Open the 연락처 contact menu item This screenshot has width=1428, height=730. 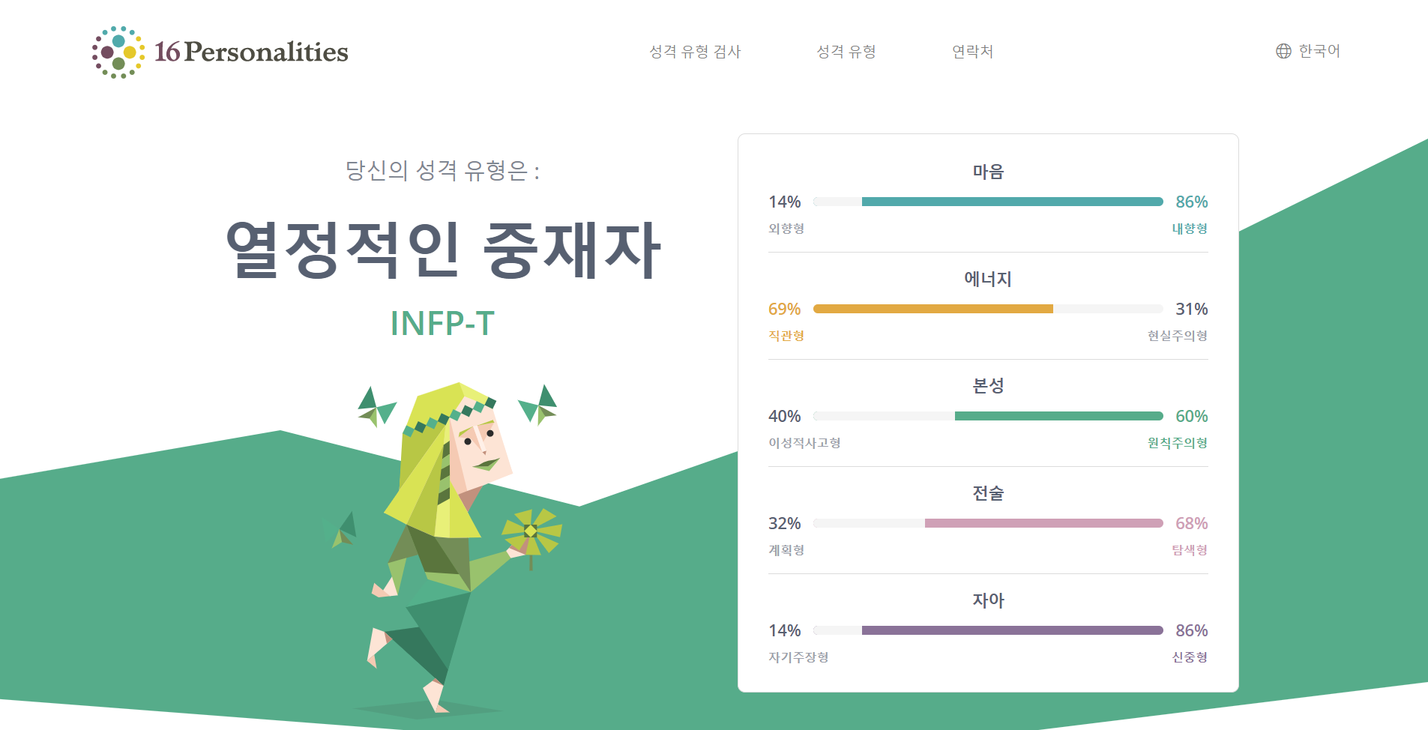tap(972, 52)
